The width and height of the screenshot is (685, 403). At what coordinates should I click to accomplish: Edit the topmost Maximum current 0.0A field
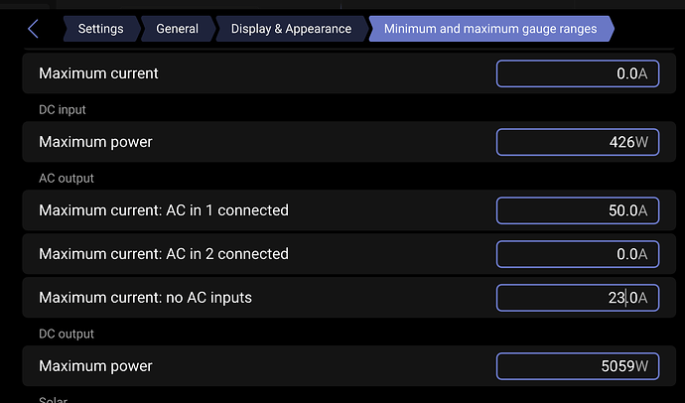click(x=577, y=73)
